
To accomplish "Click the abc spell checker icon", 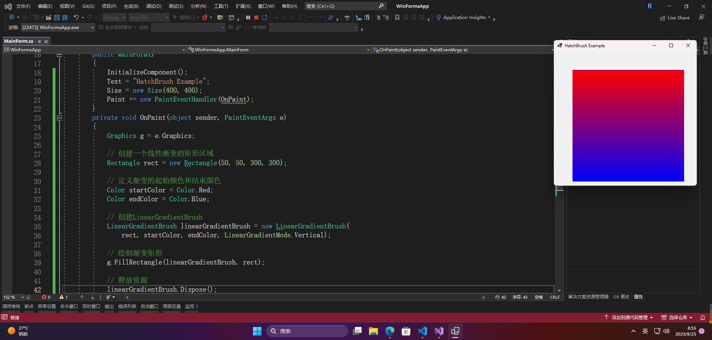I will [347, 17].
